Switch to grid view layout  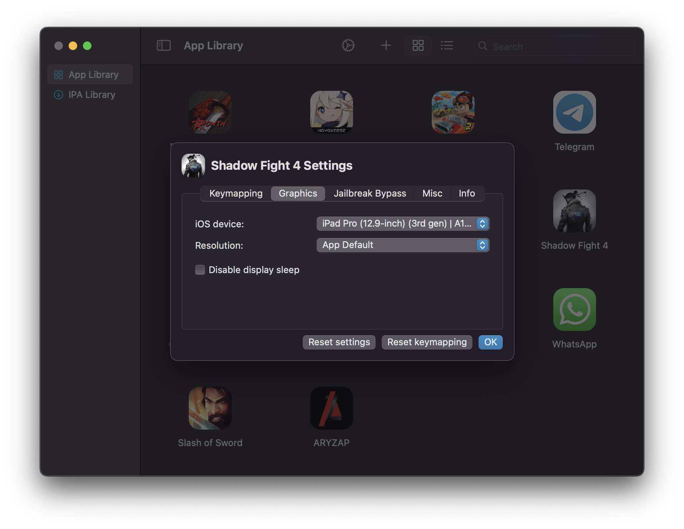(x=418, y=45)
